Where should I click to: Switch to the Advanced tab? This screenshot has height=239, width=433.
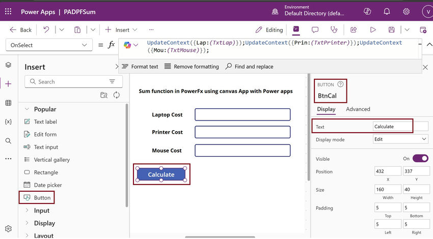click(358, 109)
